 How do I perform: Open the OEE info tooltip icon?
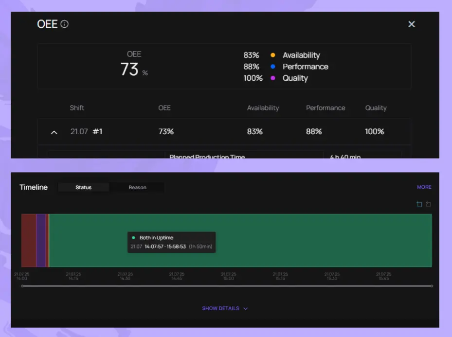pos(65,24)
